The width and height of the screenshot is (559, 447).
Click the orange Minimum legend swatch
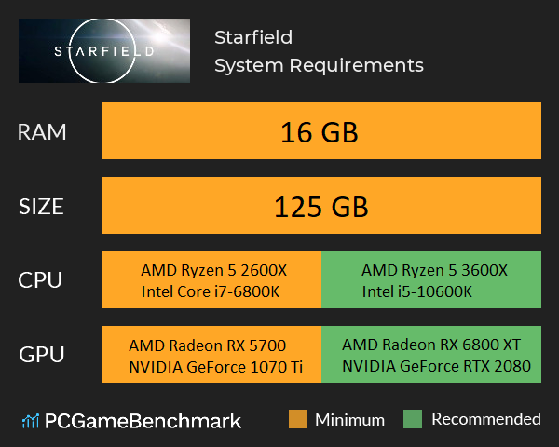click(x=298, y=419)
